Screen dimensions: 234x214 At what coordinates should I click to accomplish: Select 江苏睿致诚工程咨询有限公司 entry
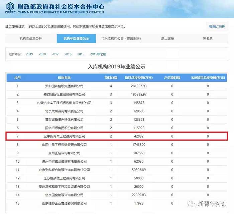click(64, 178)
